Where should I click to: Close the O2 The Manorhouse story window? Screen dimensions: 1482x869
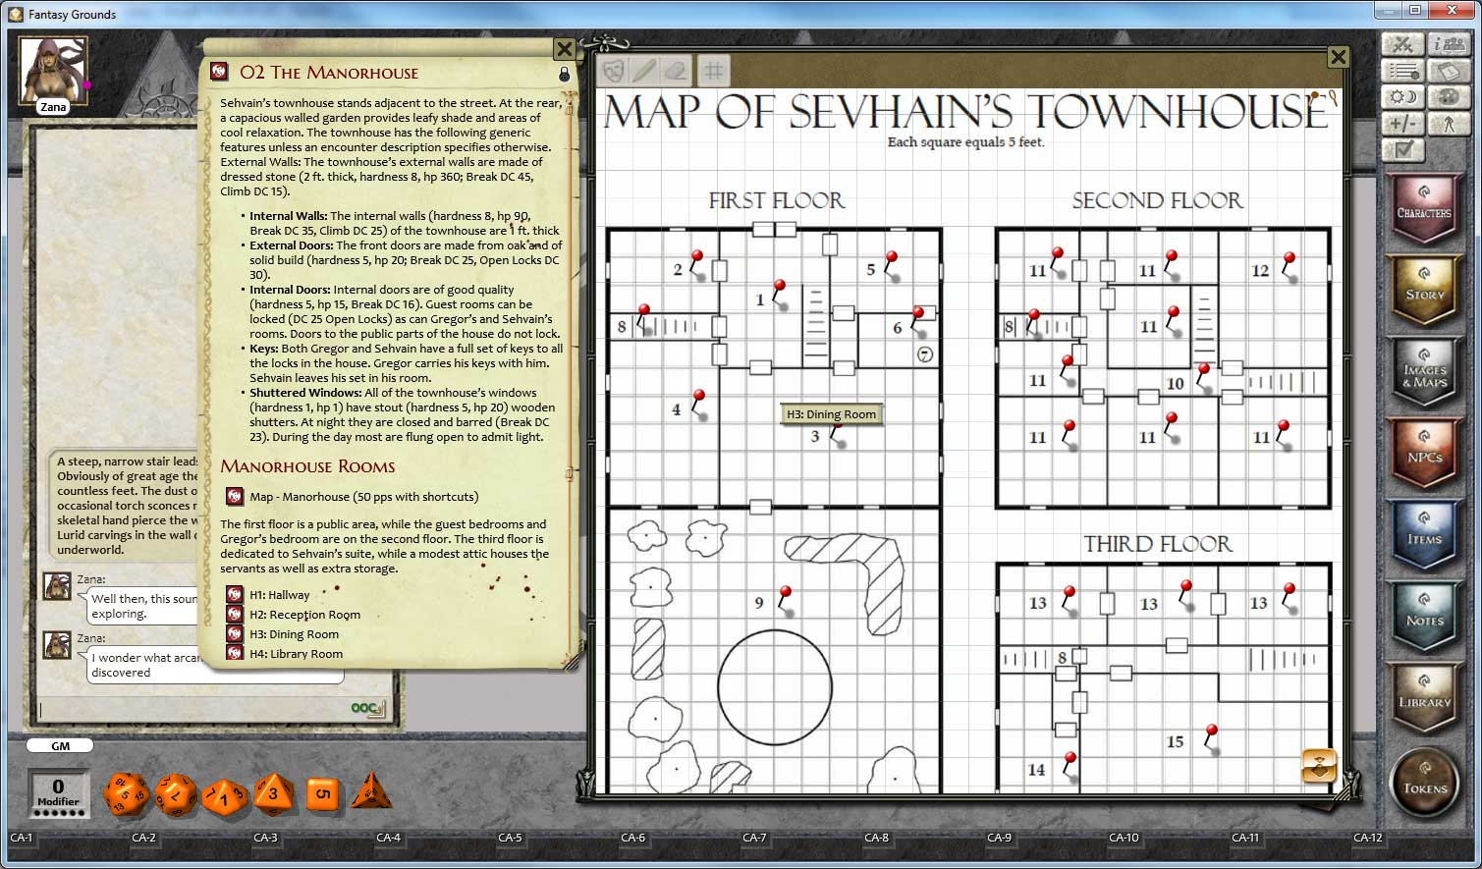pos(564,49)
